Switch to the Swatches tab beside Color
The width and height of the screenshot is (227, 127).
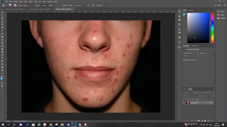[x=191, y=10]
